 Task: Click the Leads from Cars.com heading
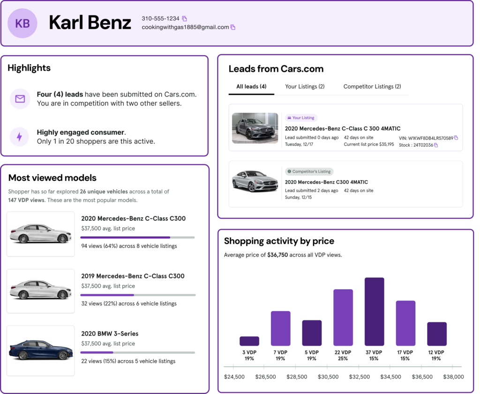pos(276,69)
